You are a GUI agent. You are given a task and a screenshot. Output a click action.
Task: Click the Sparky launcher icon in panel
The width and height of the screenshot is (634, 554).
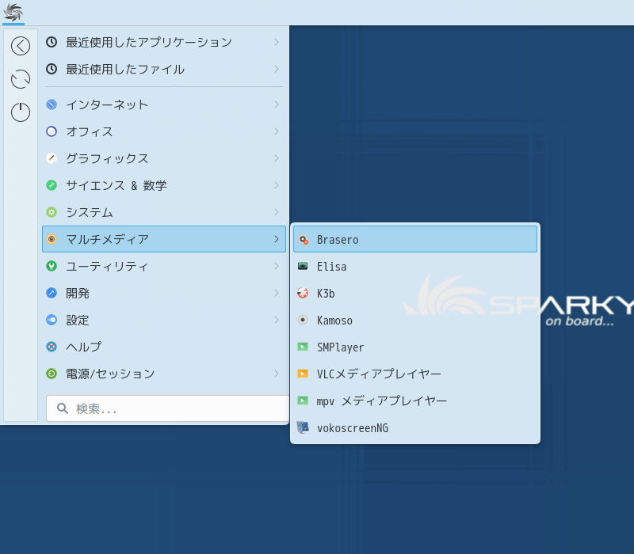[x=13, y=13]
